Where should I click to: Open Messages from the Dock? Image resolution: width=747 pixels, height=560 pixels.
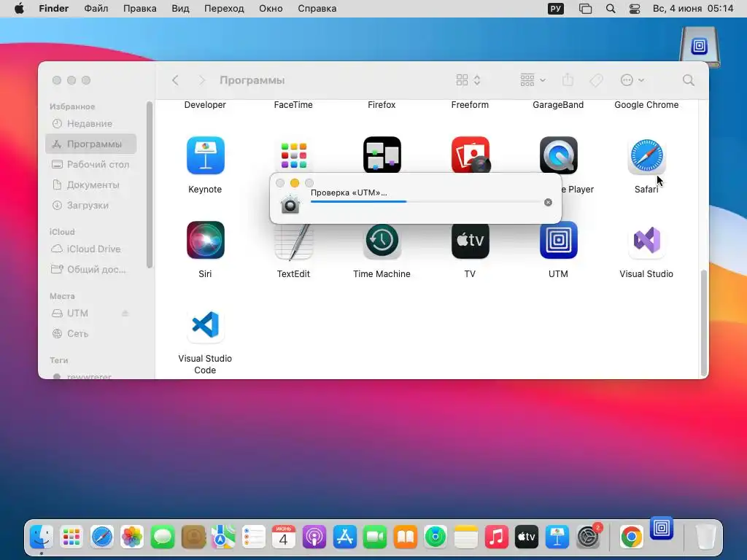163,537
